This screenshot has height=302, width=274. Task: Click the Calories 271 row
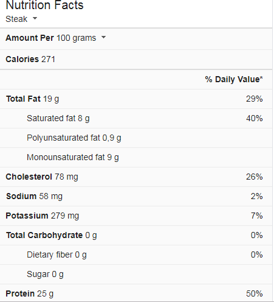136,60
